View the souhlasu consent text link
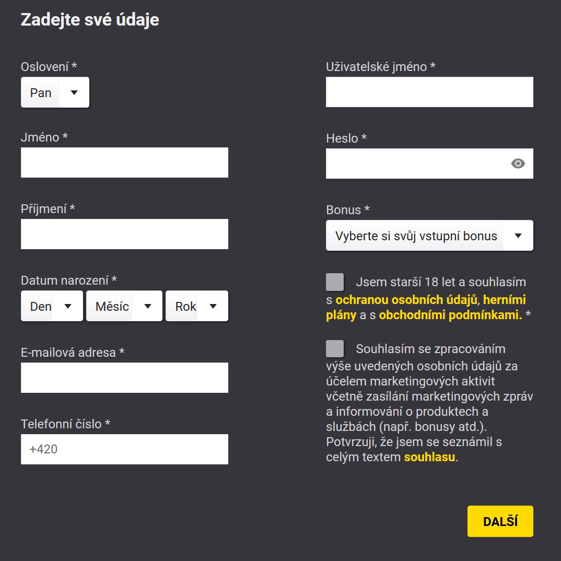This screenshot has height=561, width=561. [428, 456]
